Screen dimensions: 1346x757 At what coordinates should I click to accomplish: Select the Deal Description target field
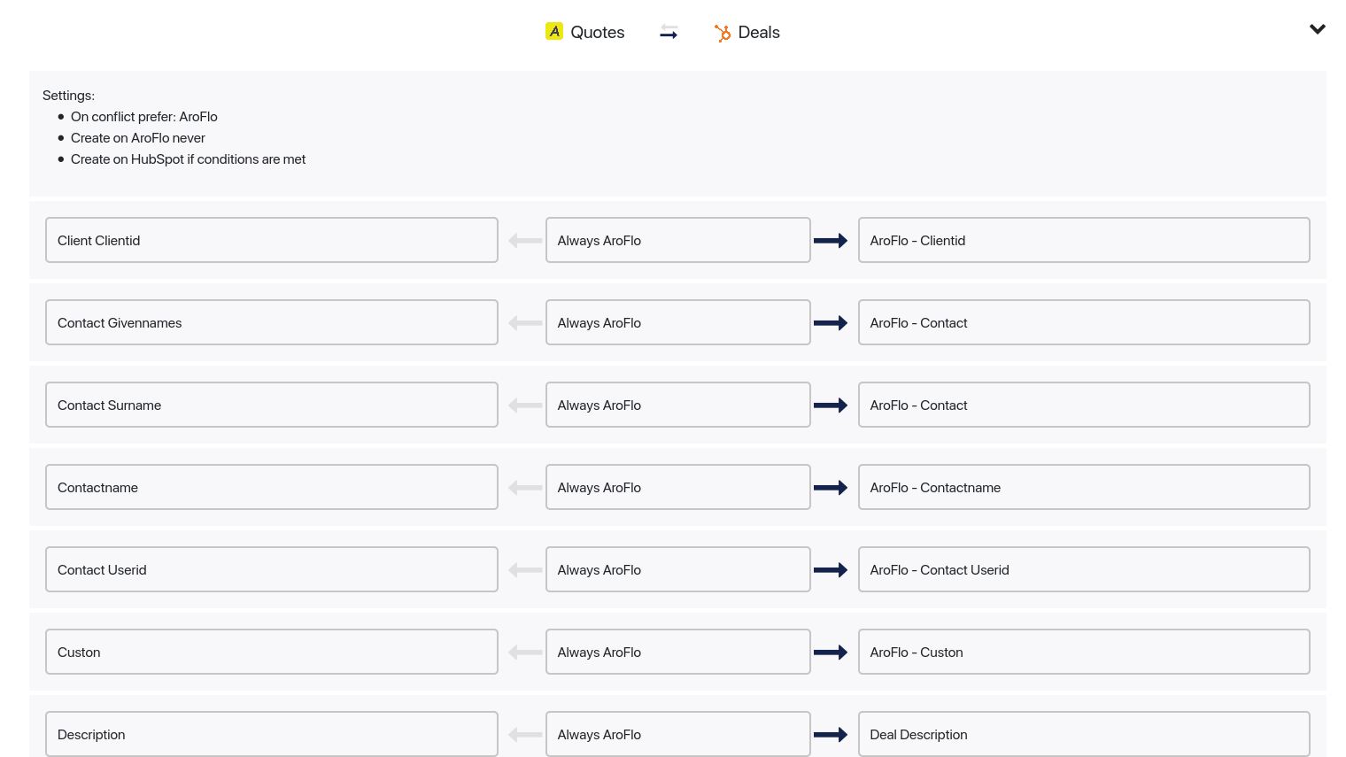click(1084, 734)
